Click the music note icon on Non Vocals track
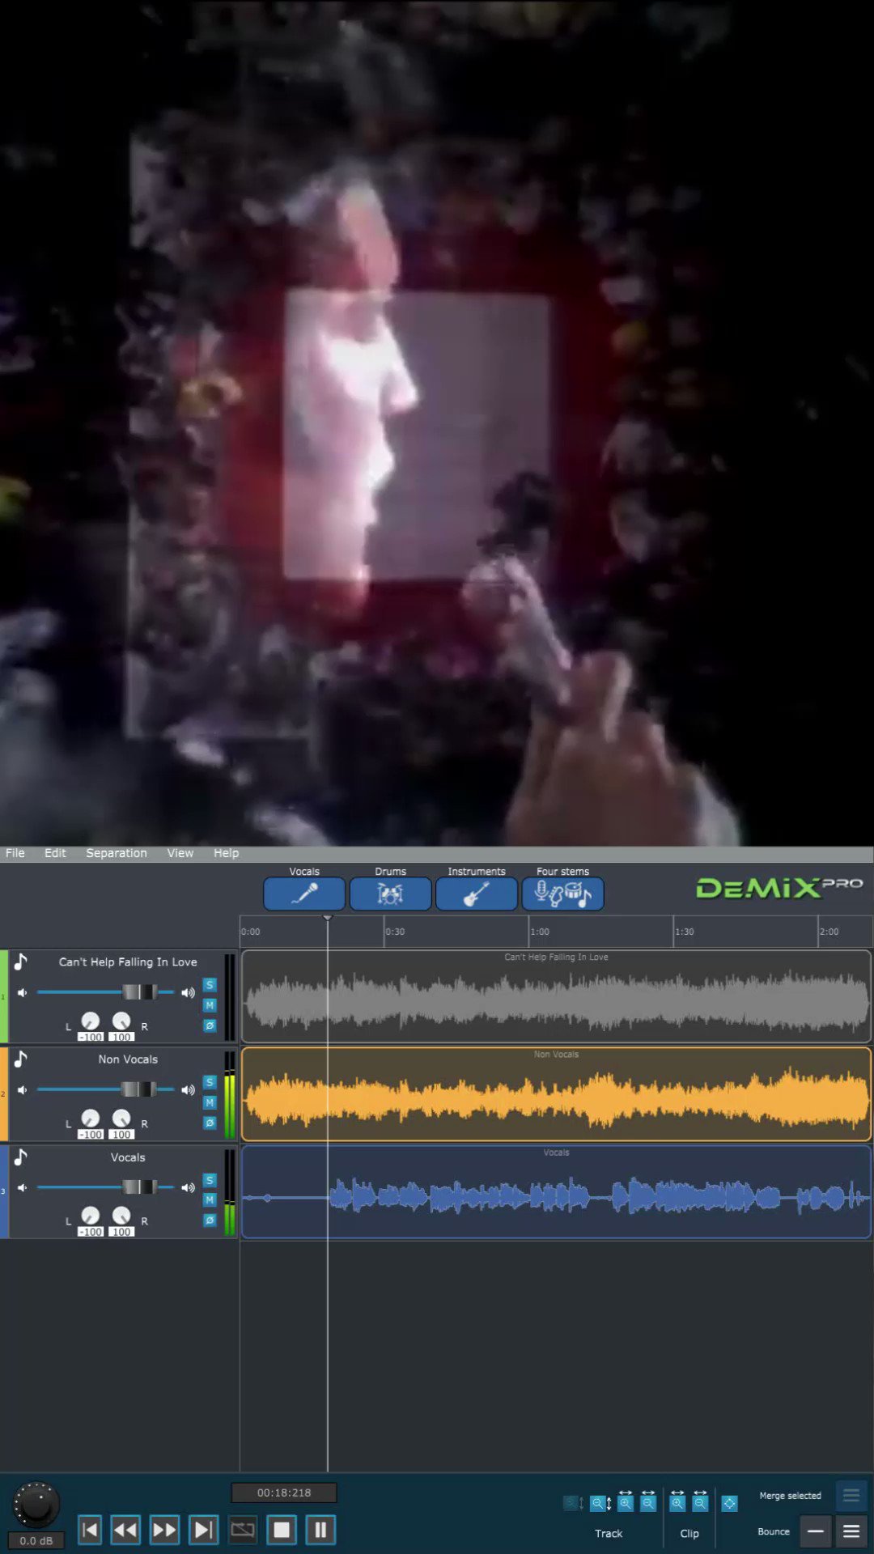Viewport: 874px width, 1554px height. 21,1059
